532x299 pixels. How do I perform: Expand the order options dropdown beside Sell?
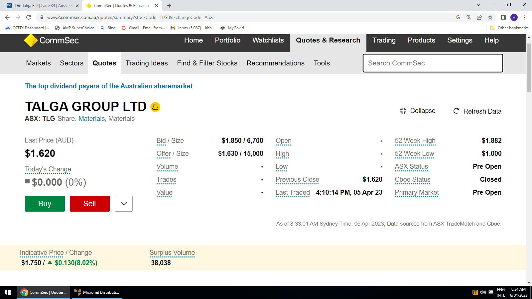coord(124,204)
